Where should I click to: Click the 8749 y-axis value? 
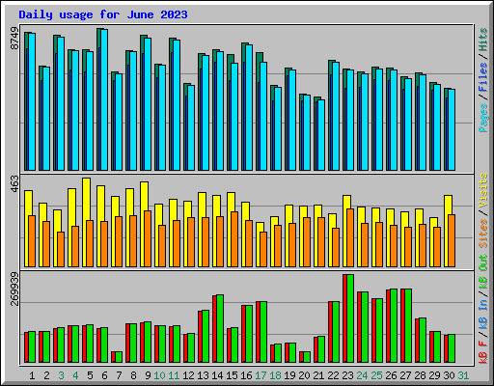pos(14,39)
